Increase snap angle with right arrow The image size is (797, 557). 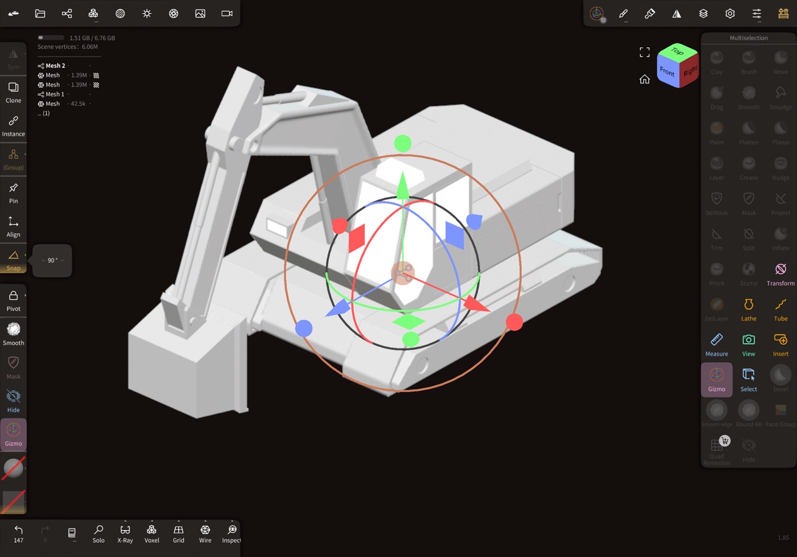pos(62,260)
